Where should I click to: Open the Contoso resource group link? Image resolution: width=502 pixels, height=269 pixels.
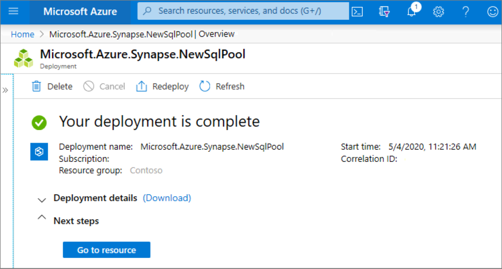click(x=146, y=171)
